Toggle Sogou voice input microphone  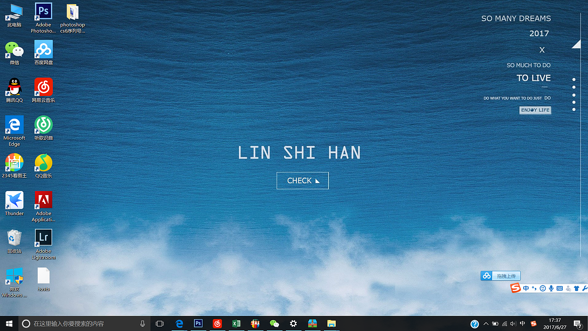click(x=551, y=288)
